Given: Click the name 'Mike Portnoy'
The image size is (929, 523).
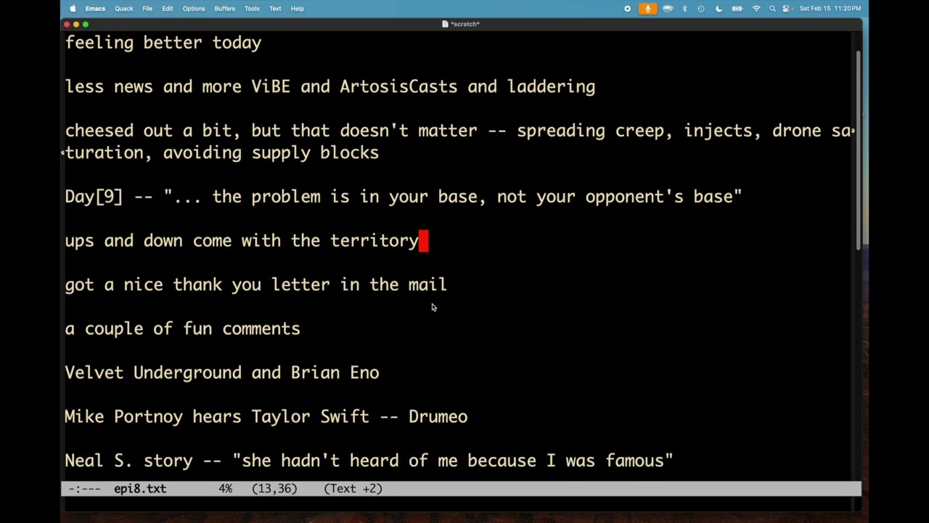Looking at the screenshot, I should (123, 417).
